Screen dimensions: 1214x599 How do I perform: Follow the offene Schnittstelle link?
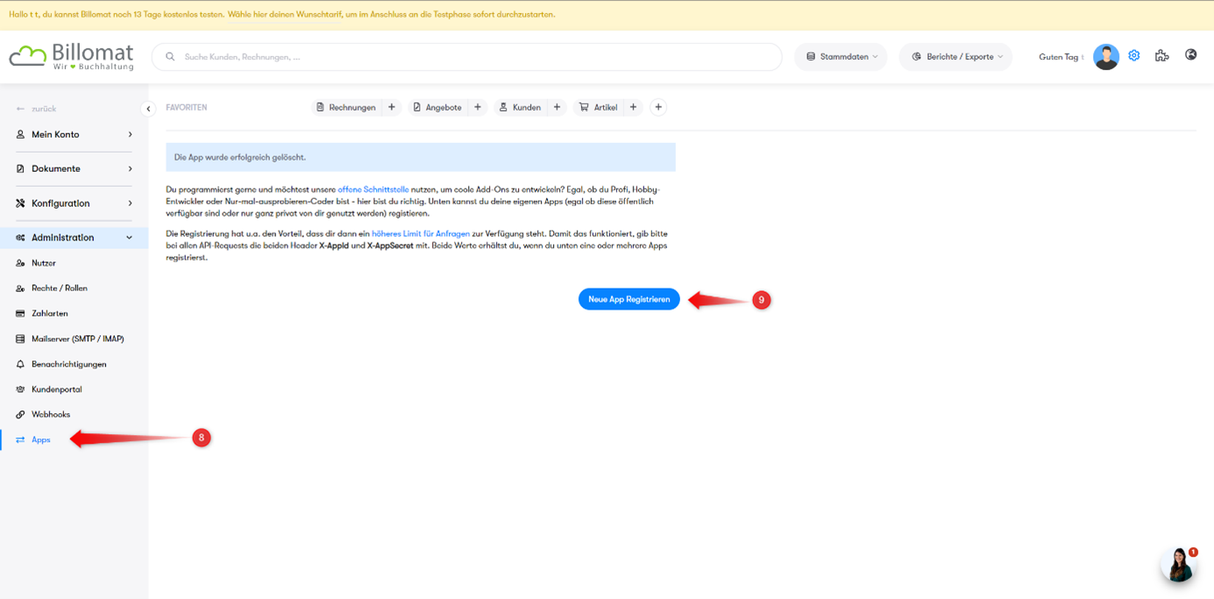click(373, 189)
